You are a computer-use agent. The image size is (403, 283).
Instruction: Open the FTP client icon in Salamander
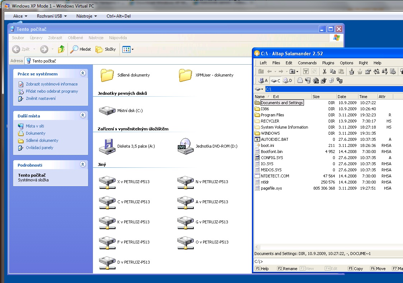click(316, 81)
